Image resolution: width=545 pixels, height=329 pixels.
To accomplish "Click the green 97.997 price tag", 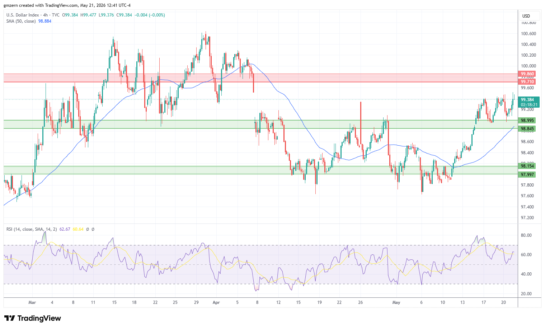I will tap(527, 174).
